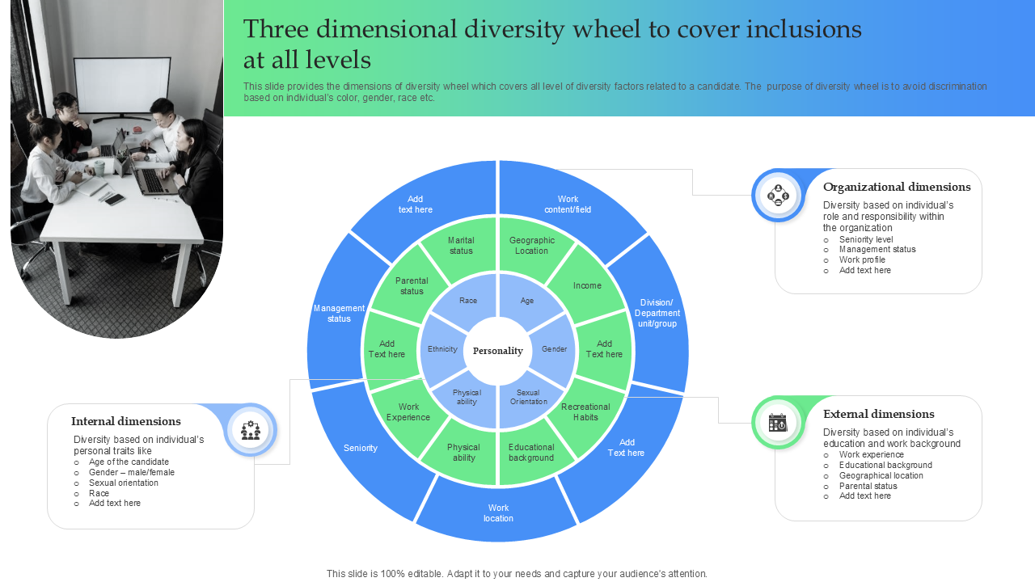Click the slide title 'Three dimensional diversity wheel'
Viewport: 1035px width, 582px height.
(x=552, y=44)
